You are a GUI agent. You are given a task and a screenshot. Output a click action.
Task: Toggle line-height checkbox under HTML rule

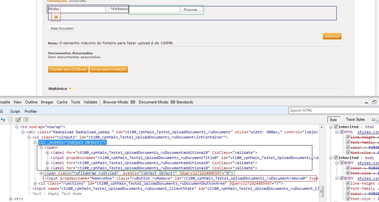348,137
